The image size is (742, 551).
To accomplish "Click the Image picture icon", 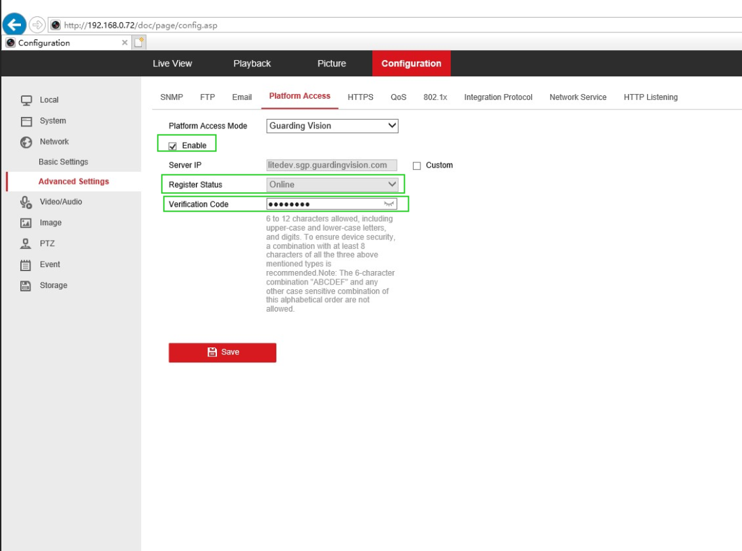I will click(x=26, y=223).
